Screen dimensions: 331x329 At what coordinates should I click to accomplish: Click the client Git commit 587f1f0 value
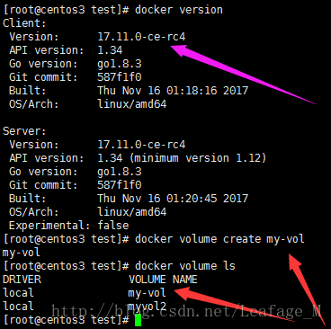pyautogui.click(x=119, y=77)
